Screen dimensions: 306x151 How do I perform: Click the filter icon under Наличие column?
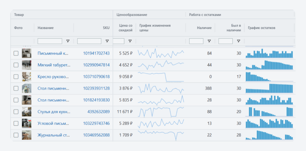tap(209, 41)
